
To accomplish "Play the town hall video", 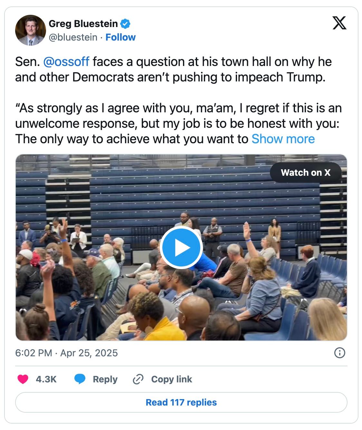I will click(x=181, y=248).
